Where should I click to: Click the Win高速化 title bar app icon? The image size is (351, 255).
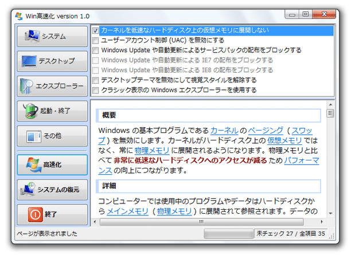19,16
